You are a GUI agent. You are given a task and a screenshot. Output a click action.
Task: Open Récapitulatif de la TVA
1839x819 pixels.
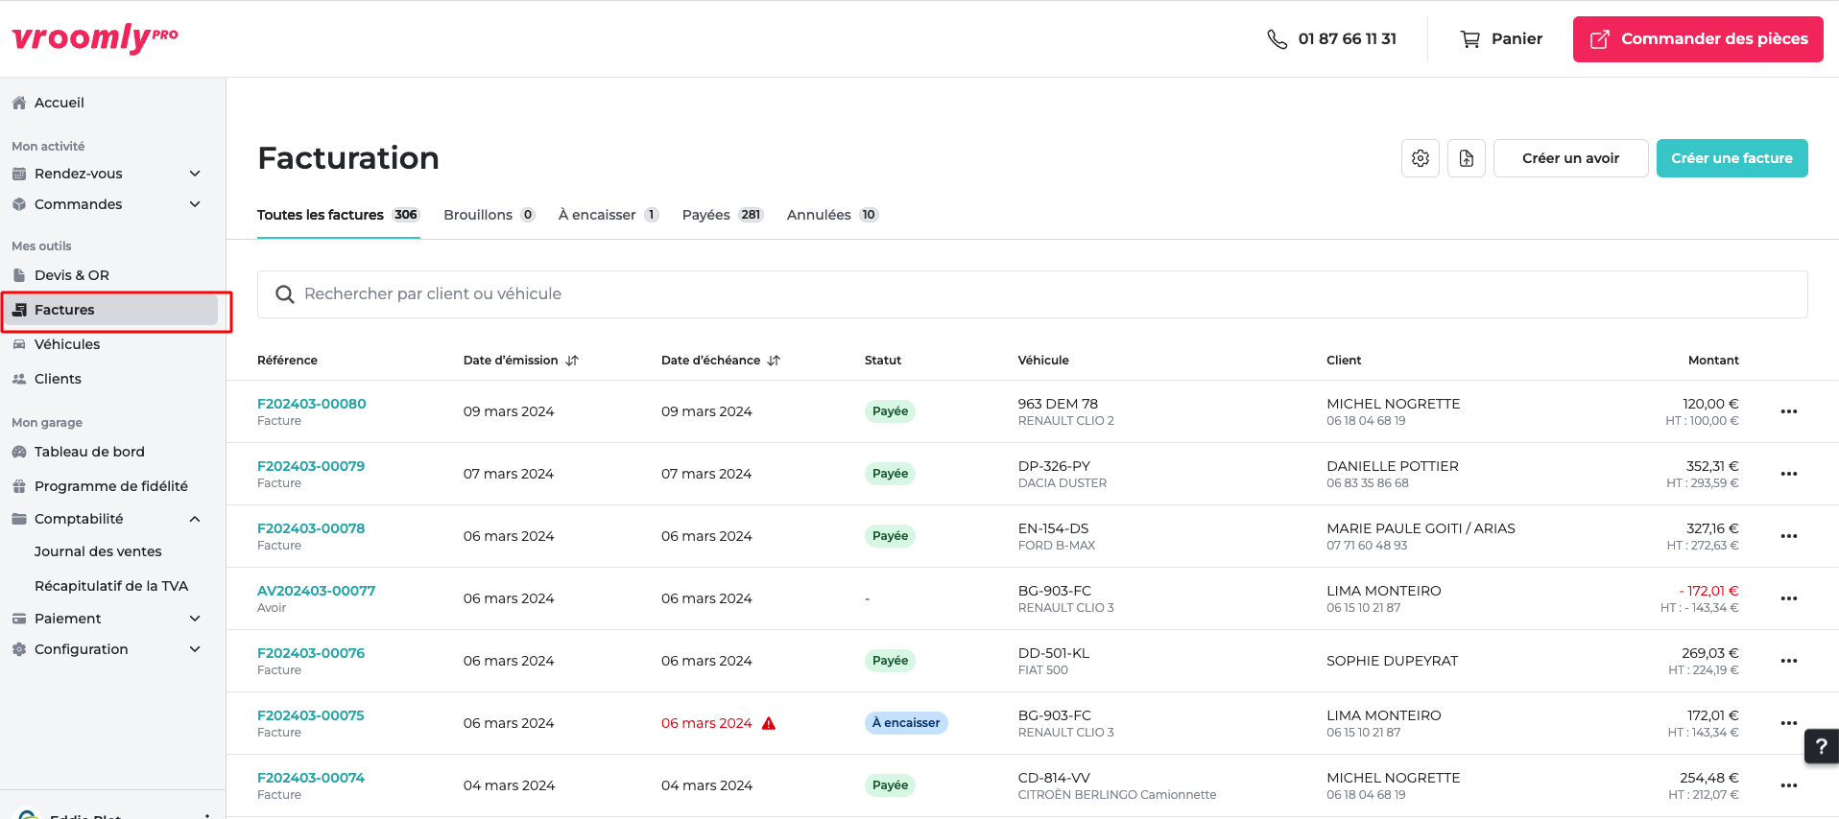pos(111,586)
